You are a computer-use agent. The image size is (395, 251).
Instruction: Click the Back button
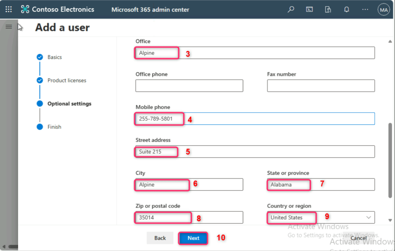[x=160, y=238]
